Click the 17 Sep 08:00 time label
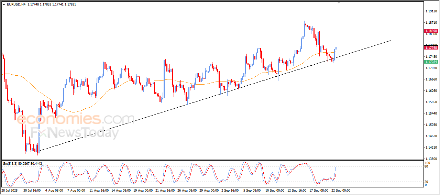This screenshot has height=195, width=440. point(319,190)
